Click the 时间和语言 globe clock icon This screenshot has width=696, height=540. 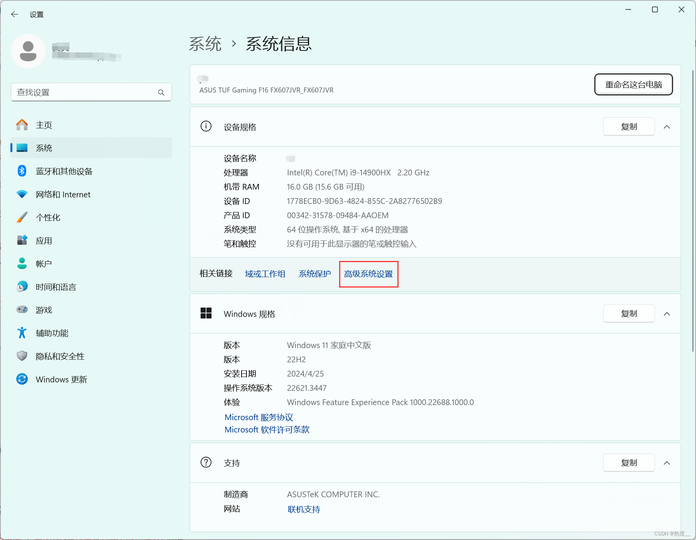(22, 286)
